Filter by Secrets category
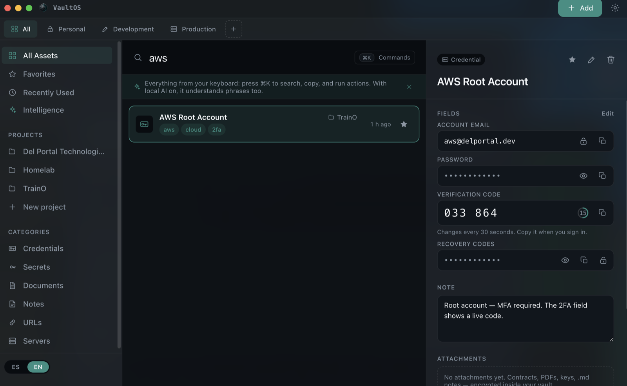627x386 pixels. [x=57, y=267]
